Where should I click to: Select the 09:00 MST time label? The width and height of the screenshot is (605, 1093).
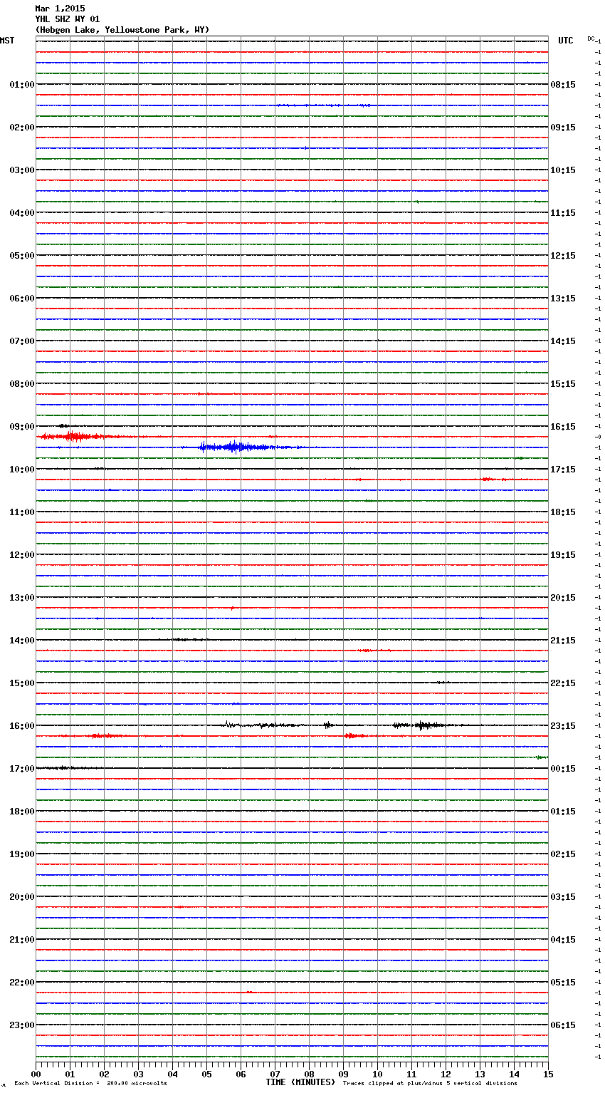pyautogui.click(x=21, y=427)
